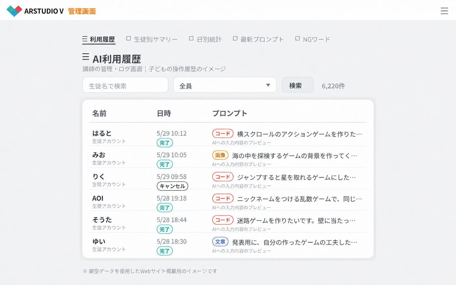Click the ARSTUDIO V brand text
456x285 pixels.
coord(44,11)
